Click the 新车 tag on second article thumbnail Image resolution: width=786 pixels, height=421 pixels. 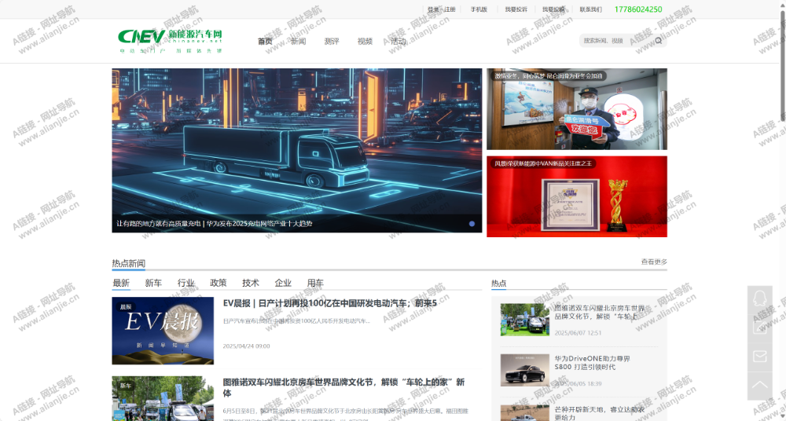125,386
